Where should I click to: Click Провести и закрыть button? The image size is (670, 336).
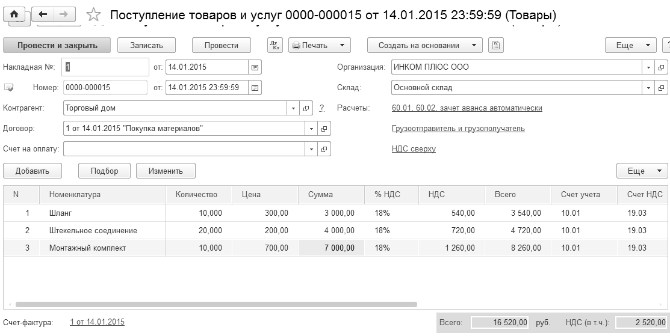tap(57, 45)
